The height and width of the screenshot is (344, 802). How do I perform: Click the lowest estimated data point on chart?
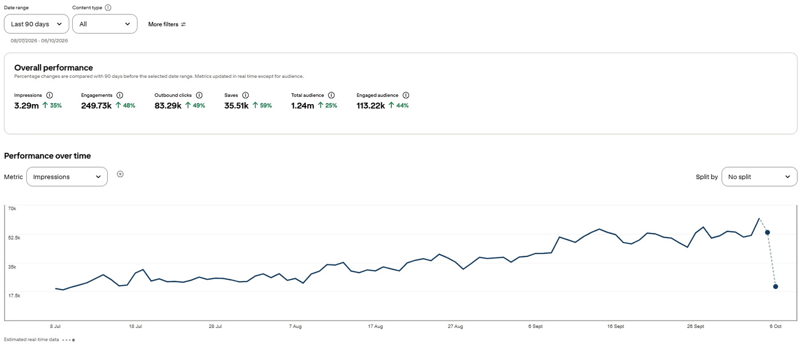pos(776,286)
